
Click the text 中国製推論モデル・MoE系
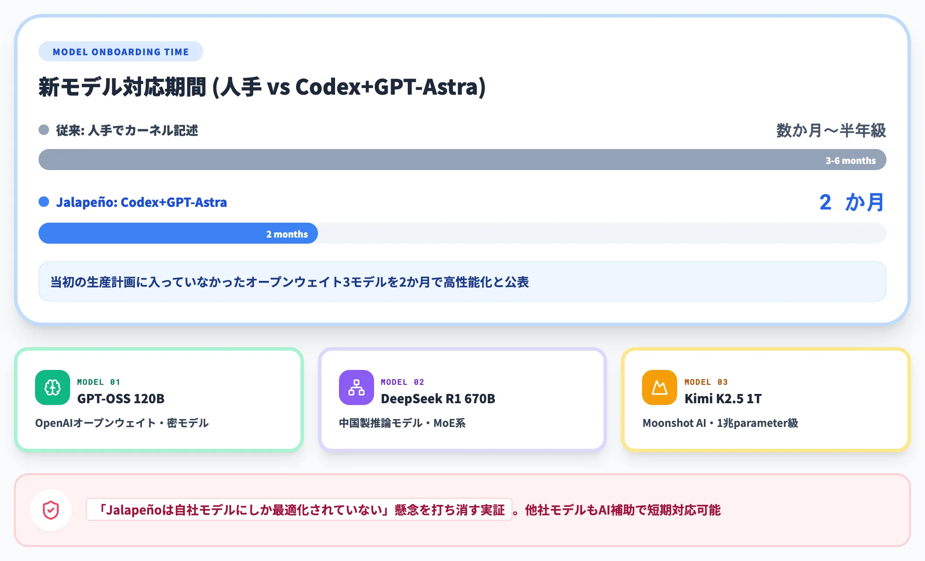click(x=402, y=423)
